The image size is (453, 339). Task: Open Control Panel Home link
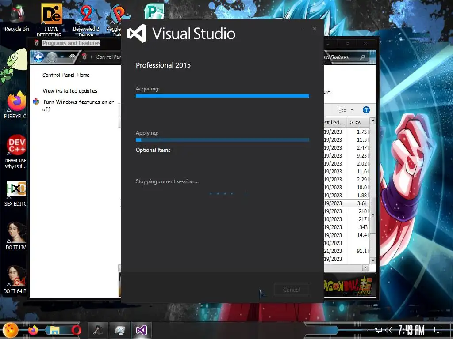tap(66, 75)
